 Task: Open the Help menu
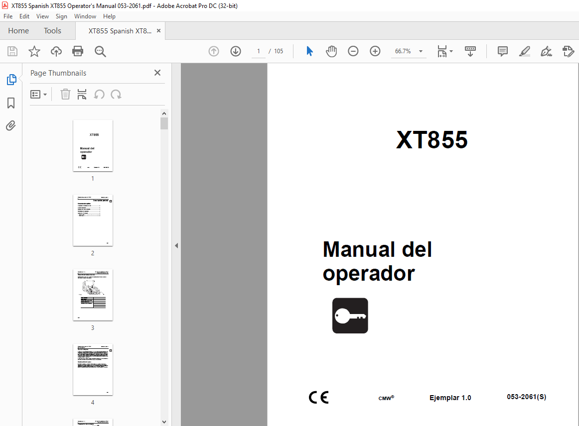point(109,16)
